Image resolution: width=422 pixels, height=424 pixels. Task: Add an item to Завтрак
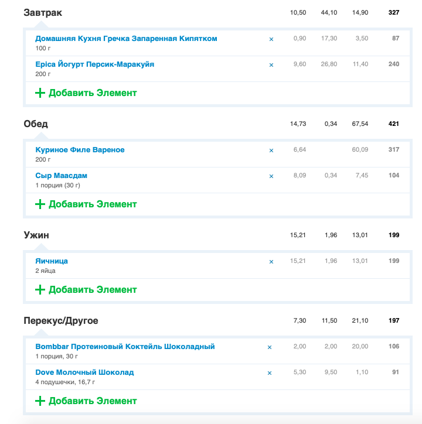86,93
